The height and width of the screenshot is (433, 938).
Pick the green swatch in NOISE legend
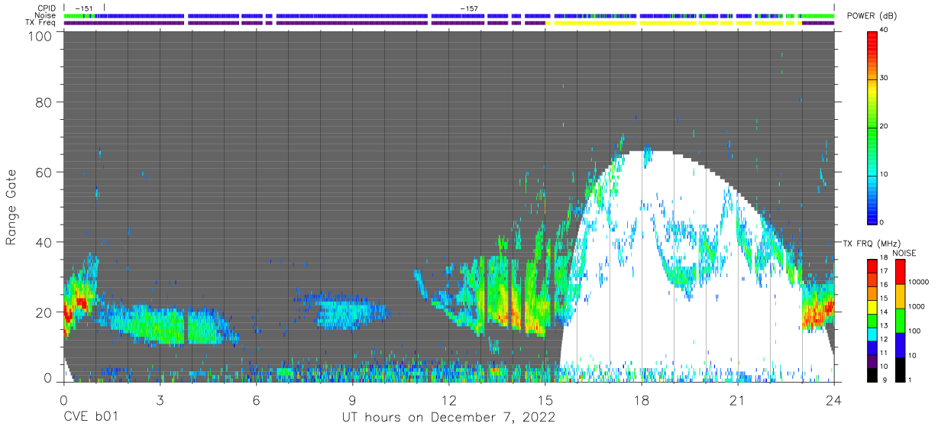click(900, 320)
